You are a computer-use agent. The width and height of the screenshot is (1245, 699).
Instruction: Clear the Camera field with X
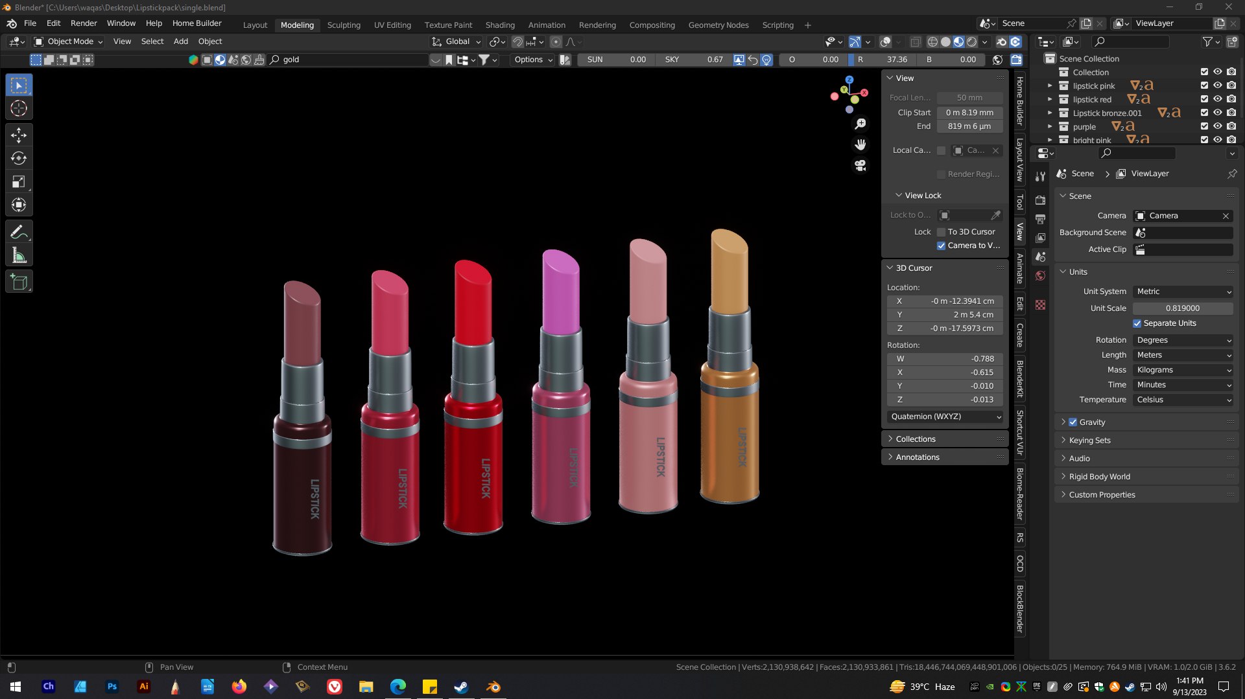1226,216
